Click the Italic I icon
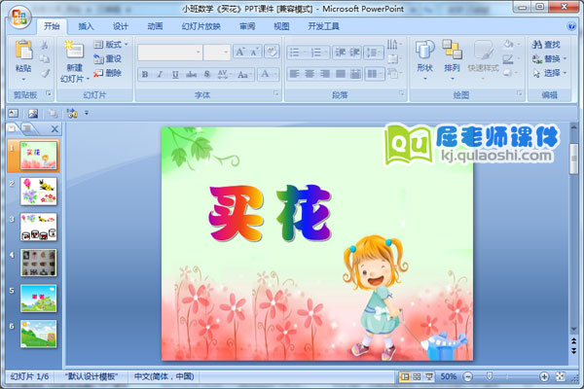Viewport: 584px width, 389px height. point(161,75)
